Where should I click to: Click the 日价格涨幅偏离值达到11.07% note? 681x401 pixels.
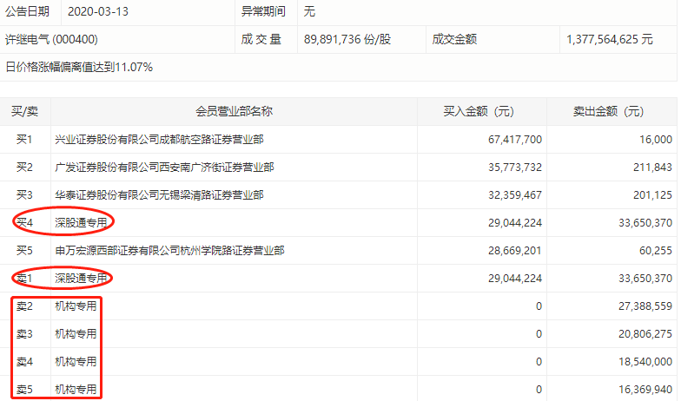click(79, 67)
